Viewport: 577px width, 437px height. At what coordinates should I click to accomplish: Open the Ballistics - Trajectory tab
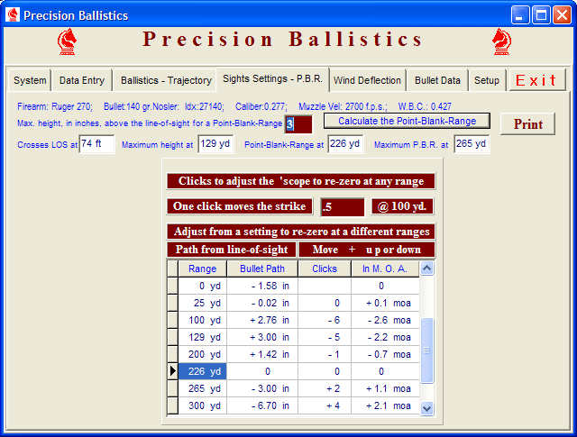click(x=166, y=80)
